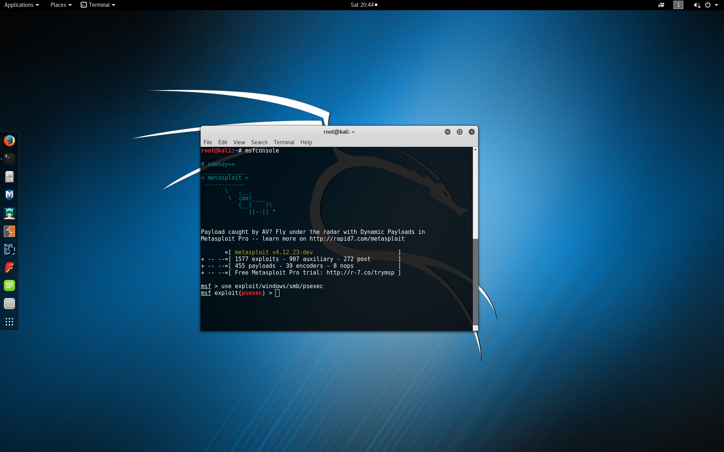The width and height of the screenshot is (724, 452).
Task: Click 'Payload caught by AV?' text line
Action: 313,232
